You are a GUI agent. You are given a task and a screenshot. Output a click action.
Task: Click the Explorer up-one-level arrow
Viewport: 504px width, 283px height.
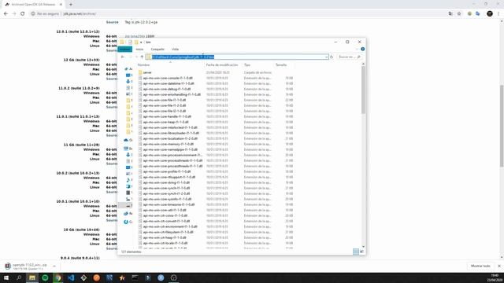[142, 57]
